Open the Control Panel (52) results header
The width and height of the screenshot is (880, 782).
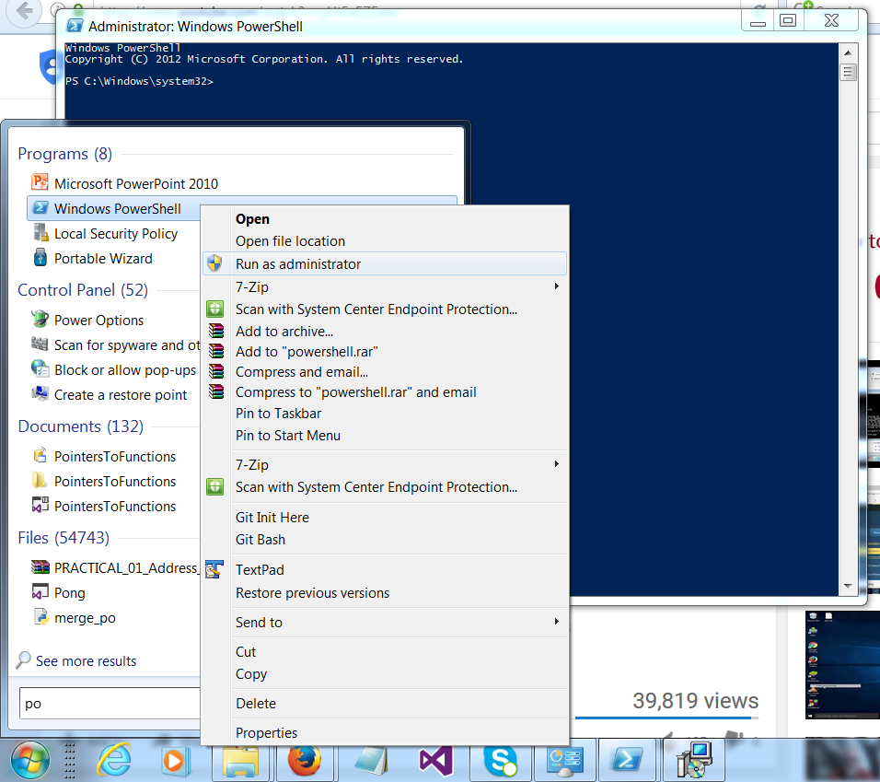click(x=83, y=289)
